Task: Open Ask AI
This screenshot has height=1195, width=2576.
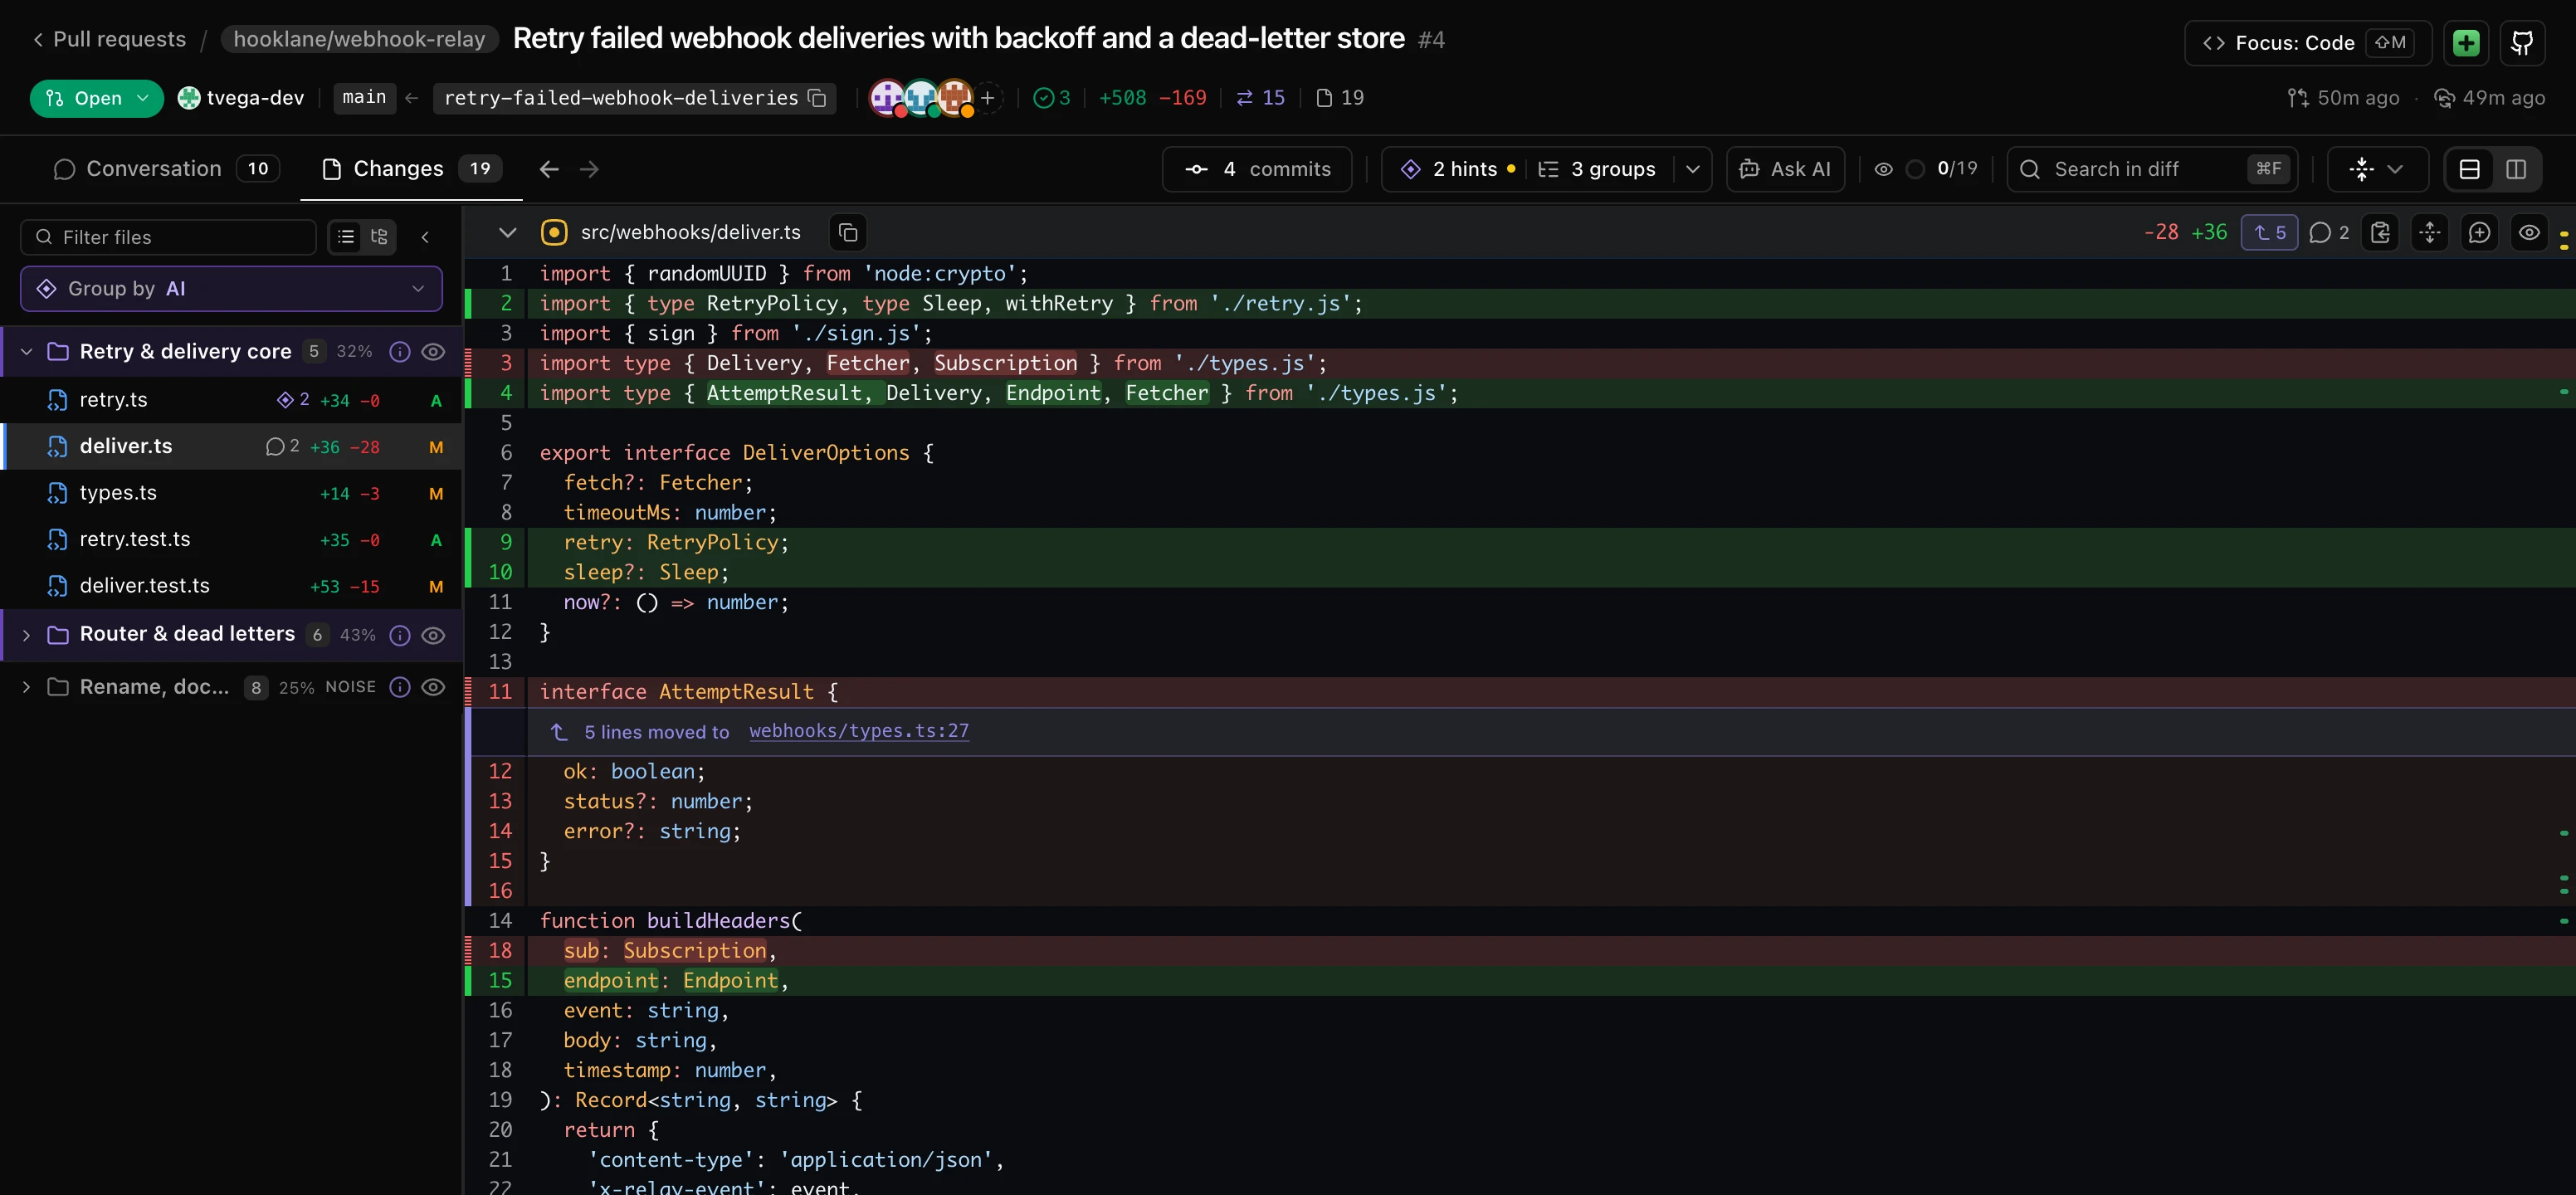Action: pos(1785,169)
